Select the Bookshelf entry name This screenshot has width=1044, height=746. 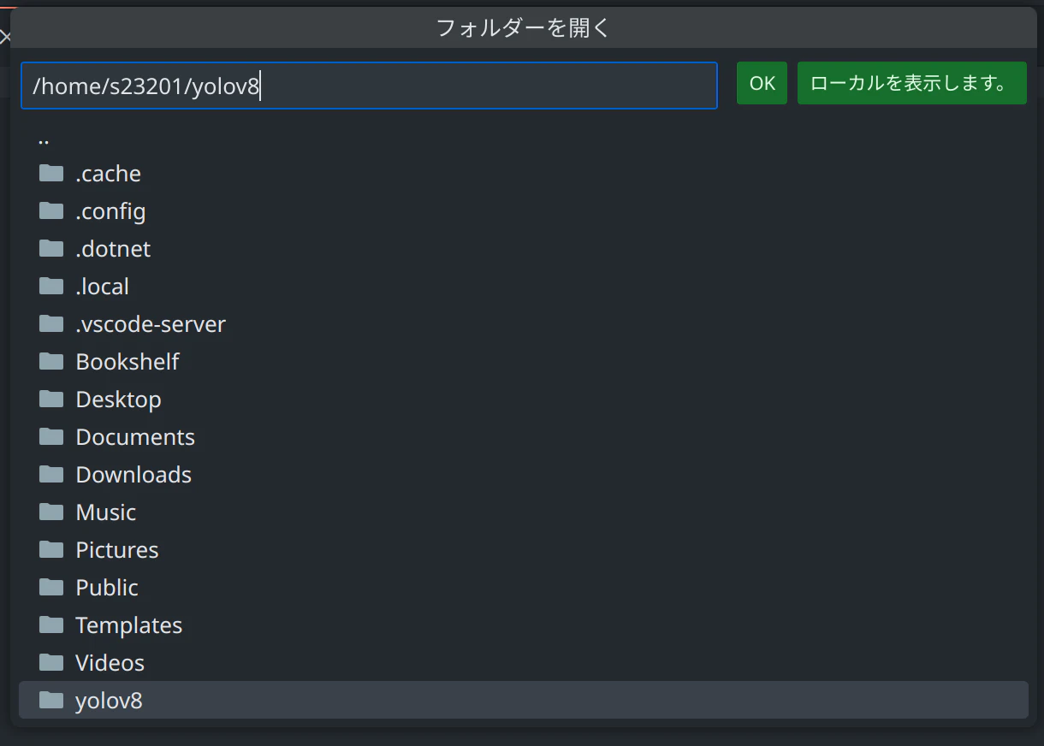coord(128,362)
